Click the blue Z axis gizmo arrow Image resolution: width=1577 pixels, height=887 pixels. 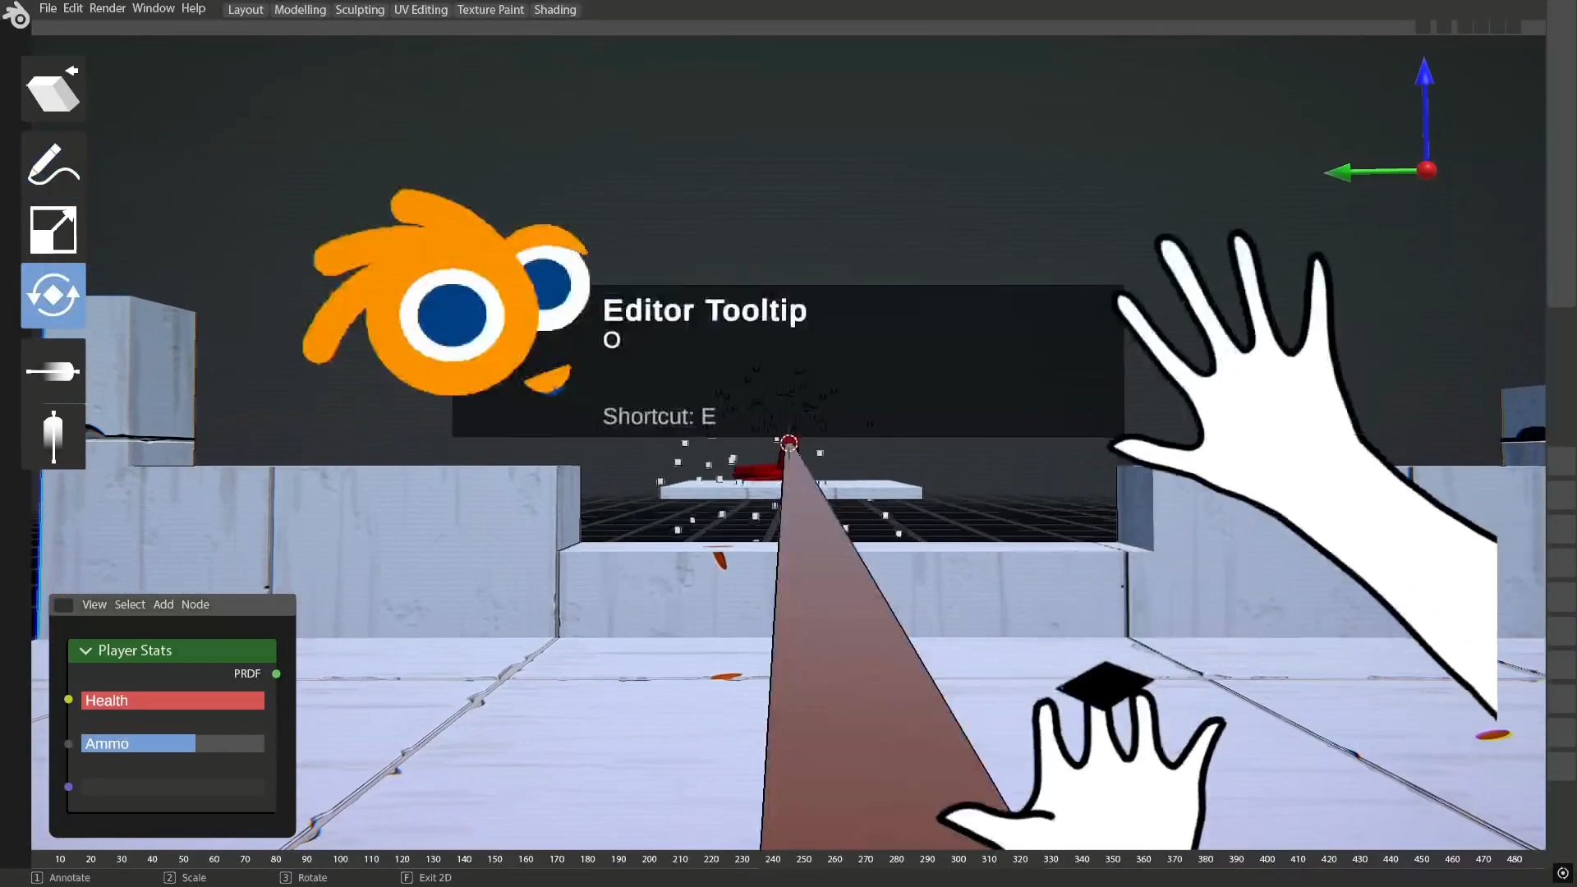(x=1424, y=72)
